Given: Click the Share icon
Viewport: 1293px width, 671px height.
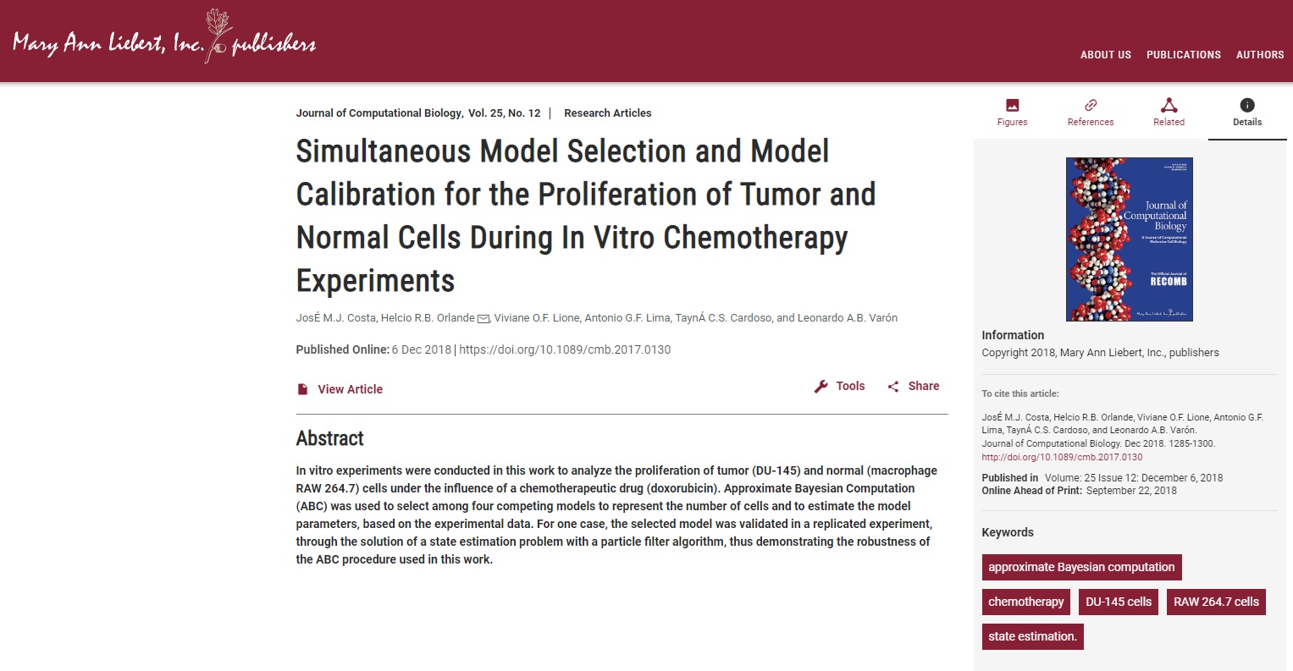Looking at the screenshot, I should pos(893,387).
